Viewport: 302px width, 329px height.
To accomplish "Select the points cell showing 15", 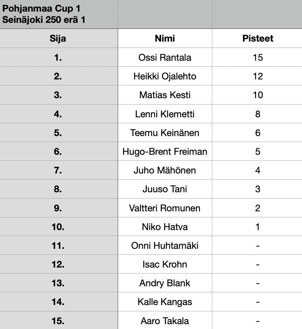I will coord(257,57).
